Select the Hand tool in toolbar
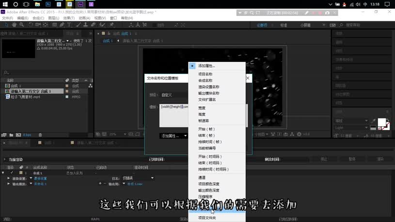The image size is (395, 222). [14, 25]
